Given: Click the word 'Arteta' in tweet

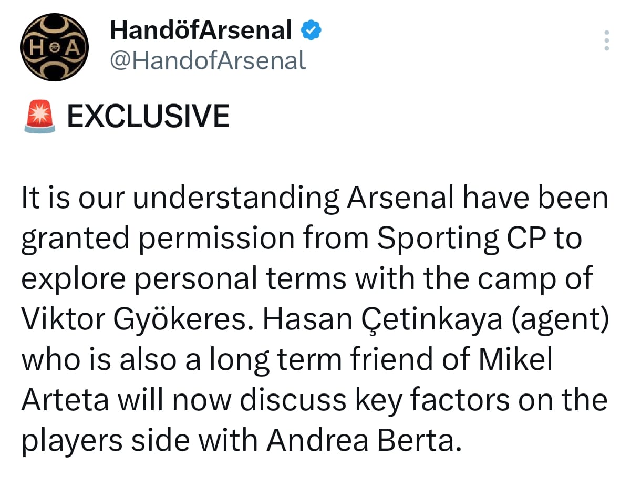Looking at the screenshot, I should (x=66, y=400).
